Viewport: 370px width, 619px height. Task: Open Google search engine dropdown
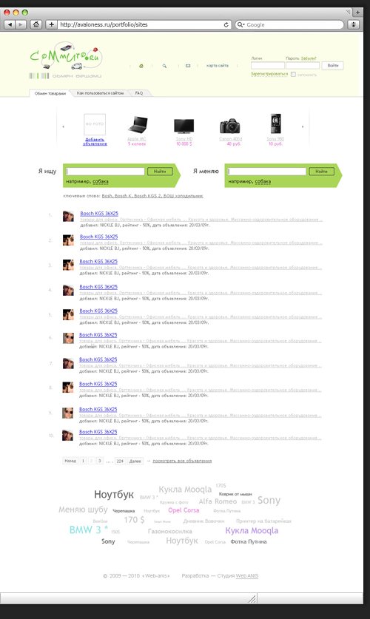point(240,24)
